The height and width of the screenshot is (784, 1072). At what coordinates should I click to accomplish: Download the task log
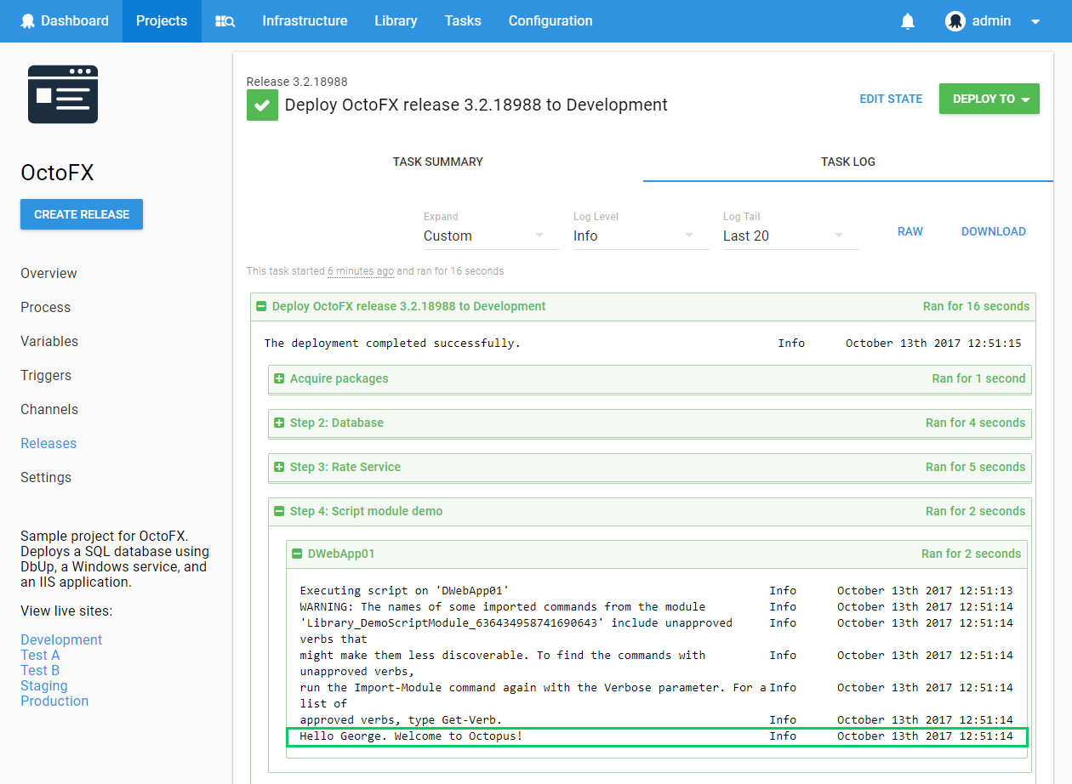pos(993,231)
